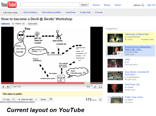Open the usher video thumbnail
Image resolution: width=156 pixels, height=116 pixels.
pos(115,63)
